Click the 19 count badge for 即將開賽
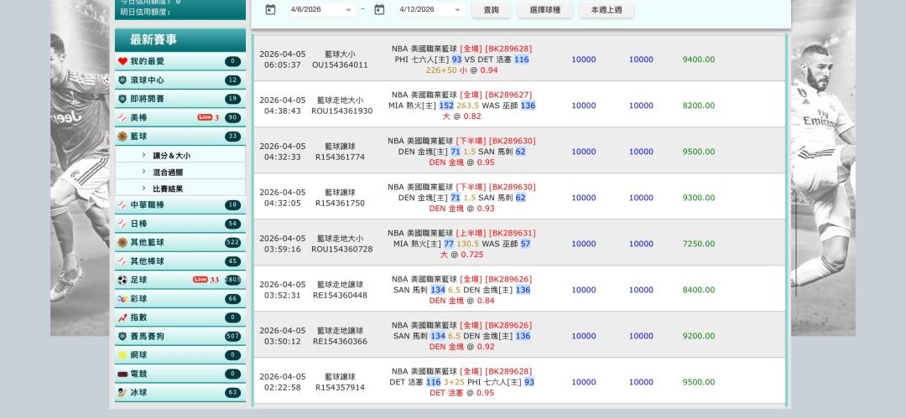The width and height of the screenshot is (906, 418). pyautogui.click(x=233, y=99)
